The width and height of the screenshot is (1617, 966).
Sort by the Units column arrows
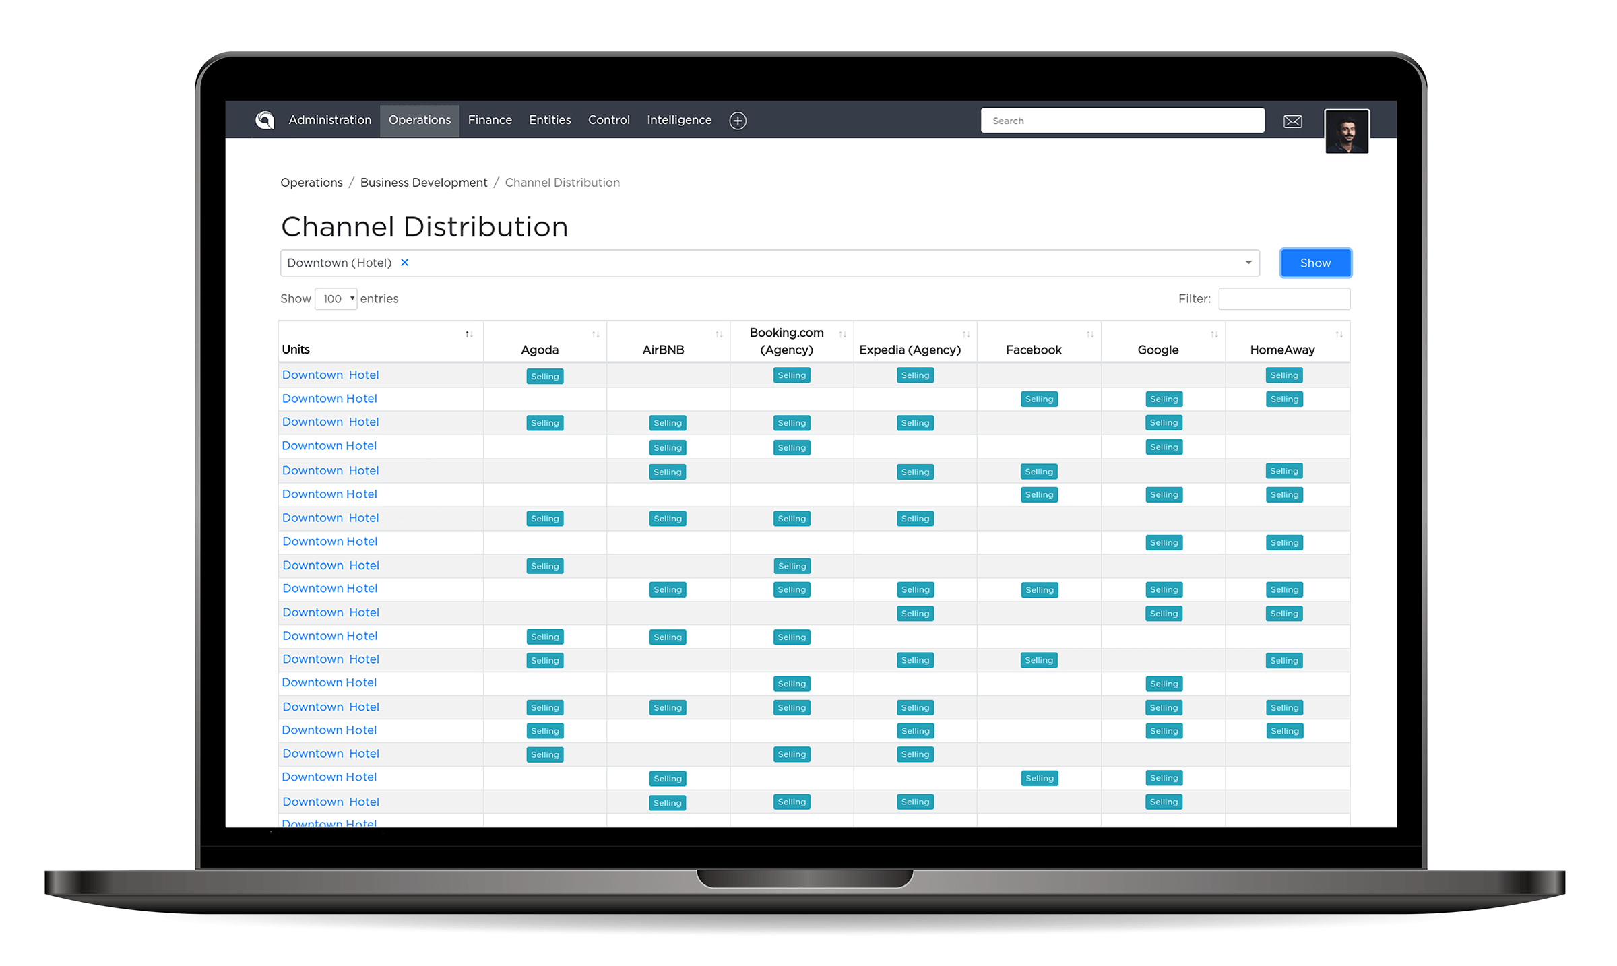coord(469,335)
